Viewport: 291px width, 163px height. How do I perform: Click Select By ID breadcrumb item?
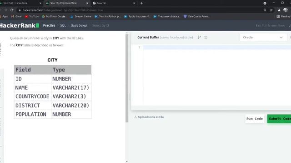click(x=100, y=25)
